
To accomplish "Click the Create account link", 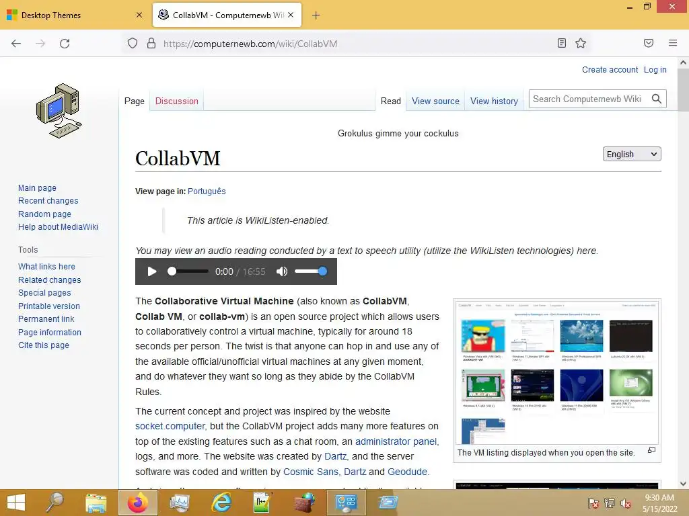I will [610, 70].
